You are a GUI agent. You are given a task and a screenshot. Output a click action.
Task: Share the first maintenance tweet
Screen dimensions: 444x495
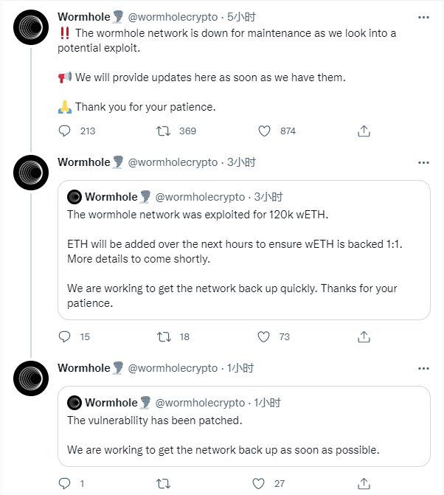(364, 131)
